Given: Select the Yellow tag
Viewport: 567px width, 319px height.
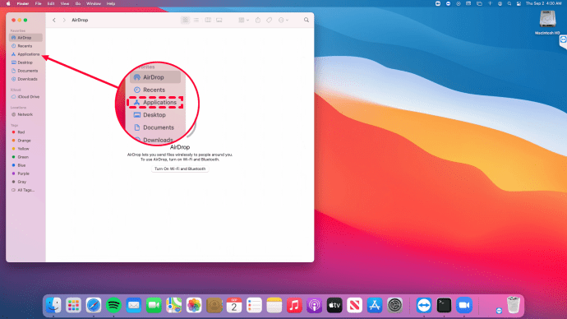Looking at the screenshot, I should [25, 149].
